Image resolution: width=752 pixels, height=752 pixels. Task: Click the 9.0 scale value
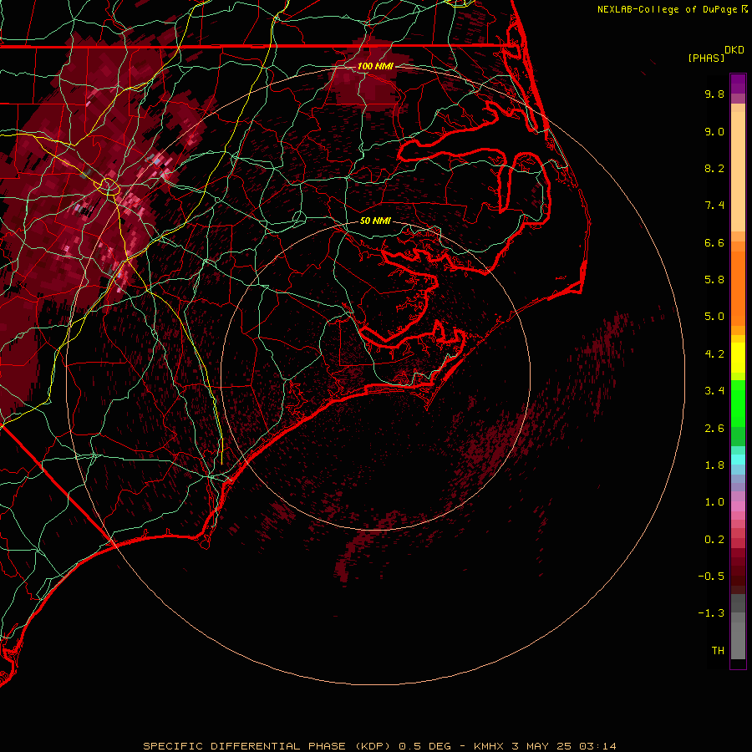click(714, 132)
